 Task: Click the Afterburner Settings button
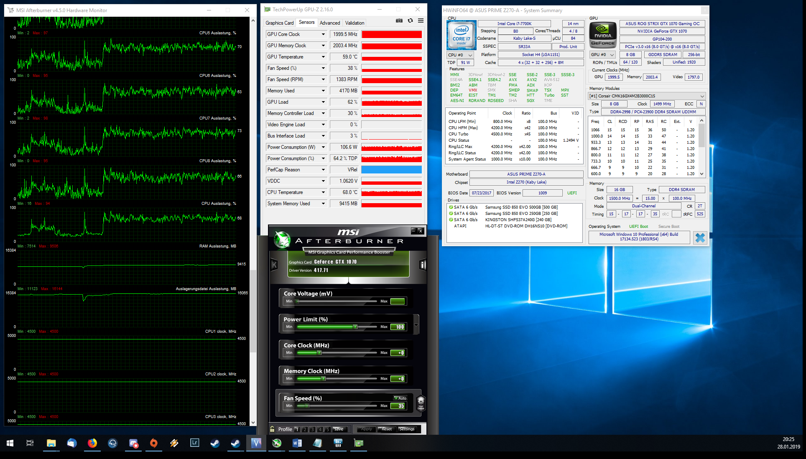tap(406, 429)
